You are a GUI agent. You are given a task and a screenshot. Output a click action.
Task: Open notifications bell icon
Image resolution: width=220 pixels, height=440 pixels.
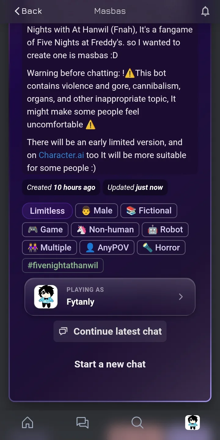pyautogui.click(x=205, y=11)
